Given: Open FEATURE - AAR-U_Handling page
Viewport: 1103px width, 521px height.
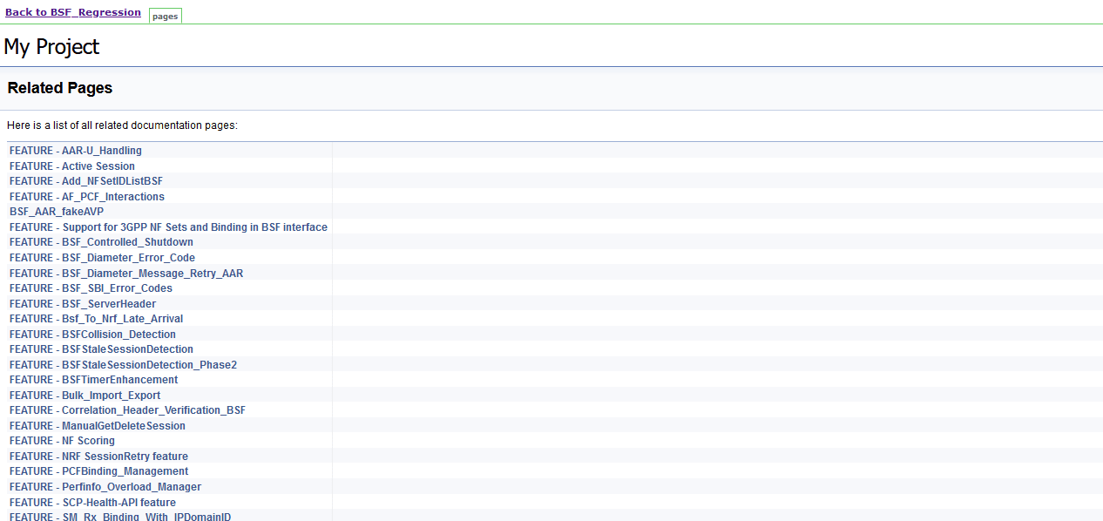Looking at the screenshot, I should [x=76, y=150].
